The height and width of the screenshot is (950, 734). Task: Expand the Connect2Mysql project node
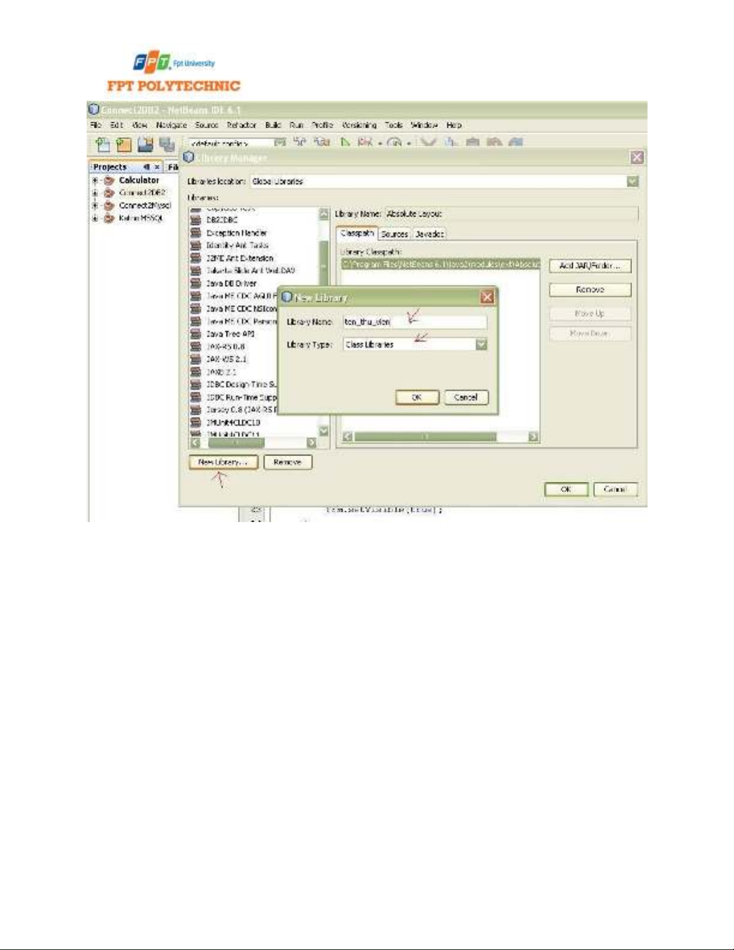tap(95, 206)
